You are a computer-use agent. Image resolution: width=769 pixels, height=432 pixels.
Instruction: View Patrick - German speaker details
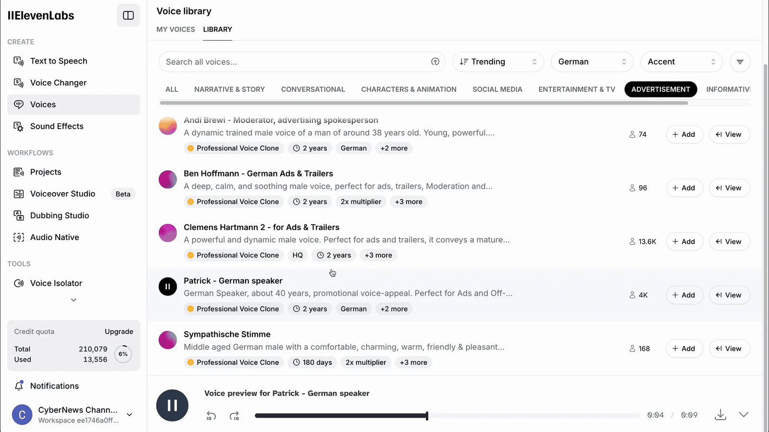pyautogui.click(x=730, y=295)
